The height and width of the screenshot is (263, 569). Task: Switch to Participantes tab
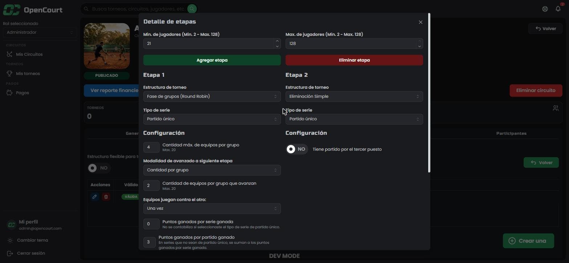[x=511, y=133]
